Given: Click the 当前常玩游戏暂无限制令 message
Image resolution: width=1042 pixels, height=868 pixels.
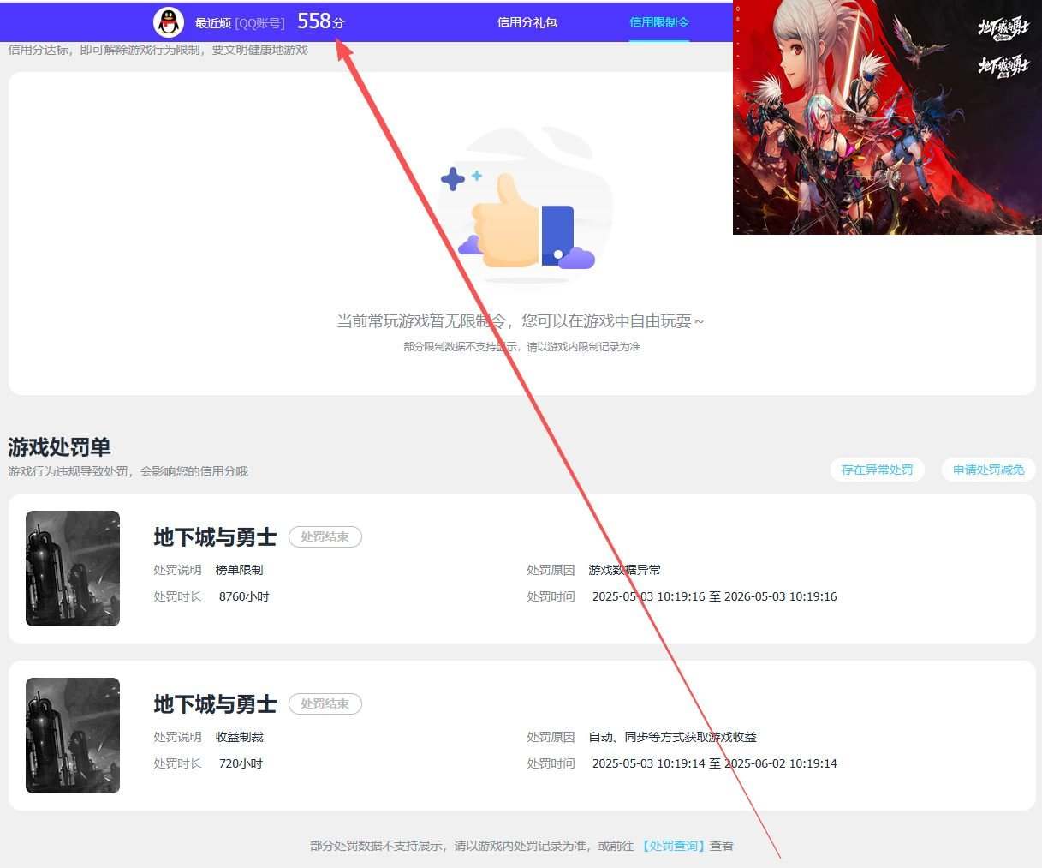Looking at the screenshot, I should click(x=521, y=321).
